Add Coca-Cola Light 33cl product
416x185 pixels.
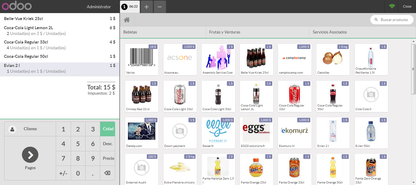(180, 96)
